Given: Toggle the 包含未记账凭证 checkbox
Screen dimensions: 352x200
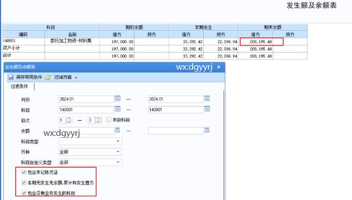Looking at the screenshot, I should click(24, 172).
